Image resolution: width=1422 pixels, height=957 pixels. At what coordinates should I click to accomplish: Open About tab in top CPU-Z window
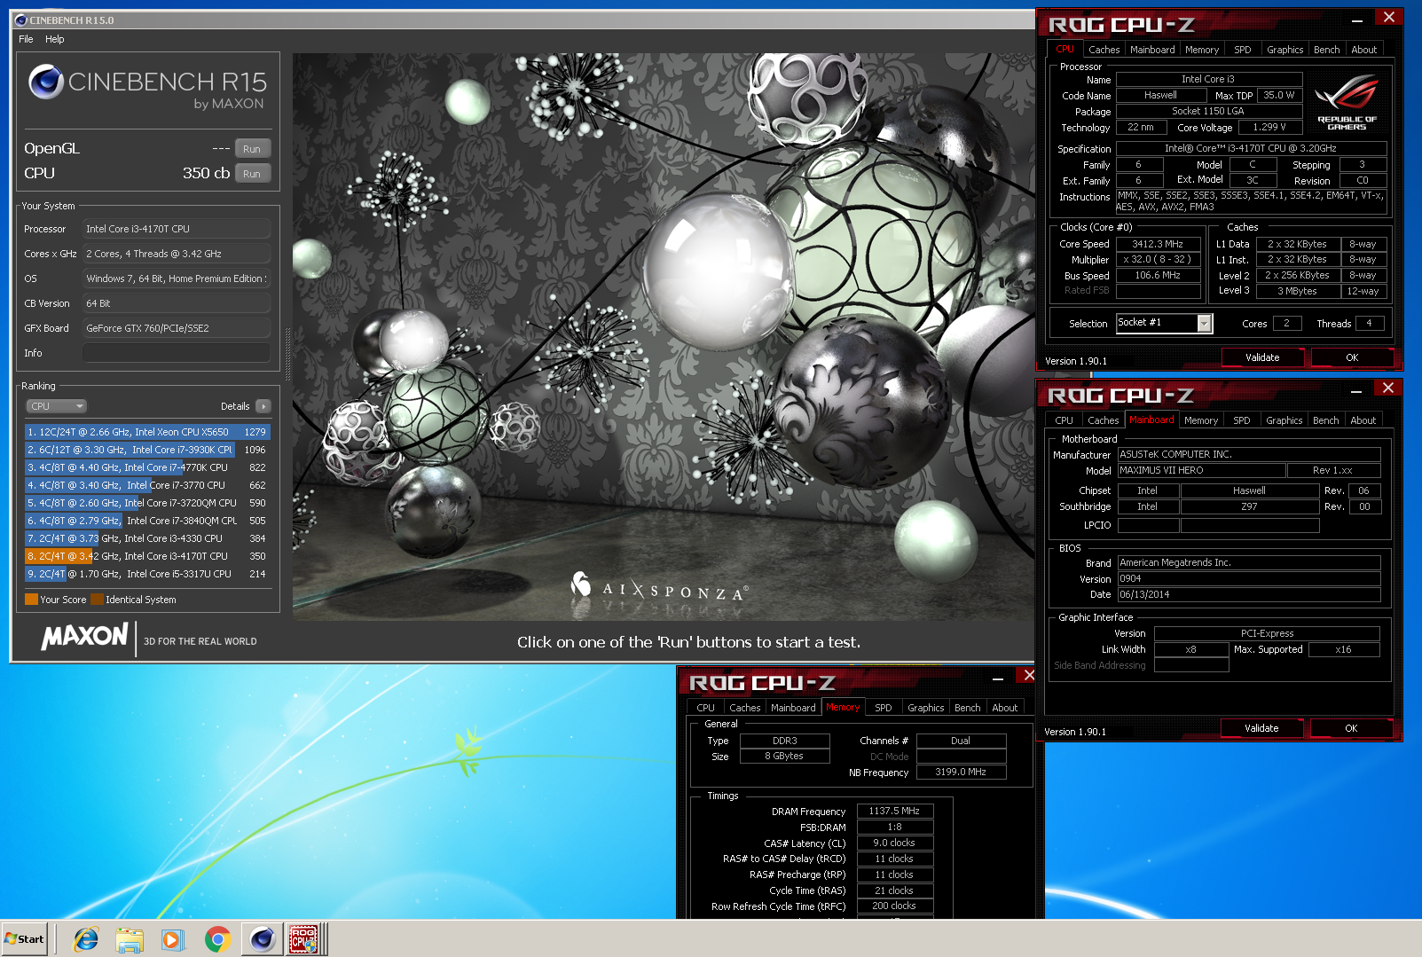coord(1364,50)
